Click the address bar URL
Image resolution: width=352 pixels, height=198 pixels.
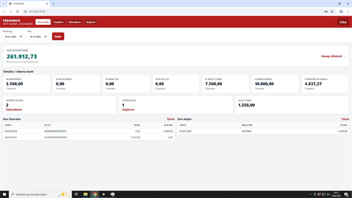37,12
